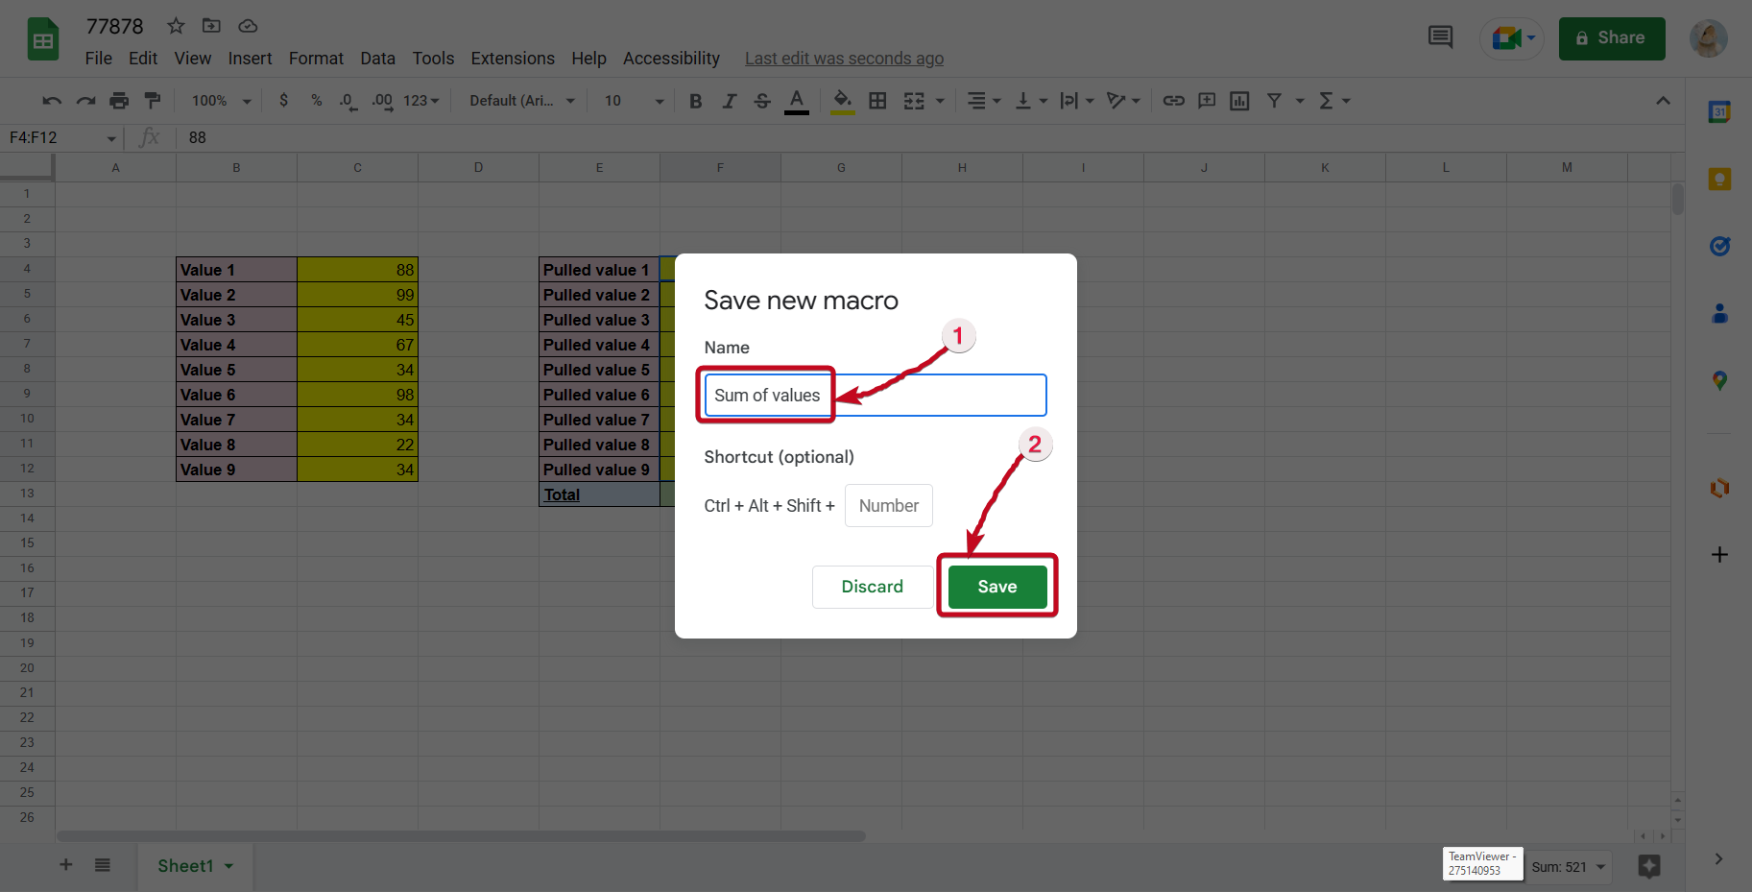Open the zoom level dropdown
The width and height of the screenshot is (1752, 892).
219,100
